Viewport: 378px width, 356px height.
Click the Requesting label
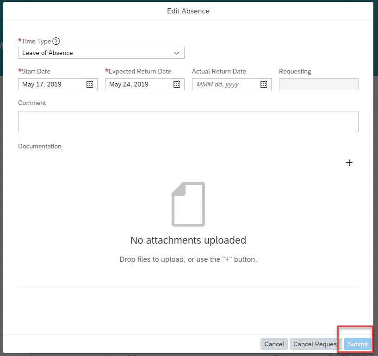pyautogui.click(x=295, y=71)
